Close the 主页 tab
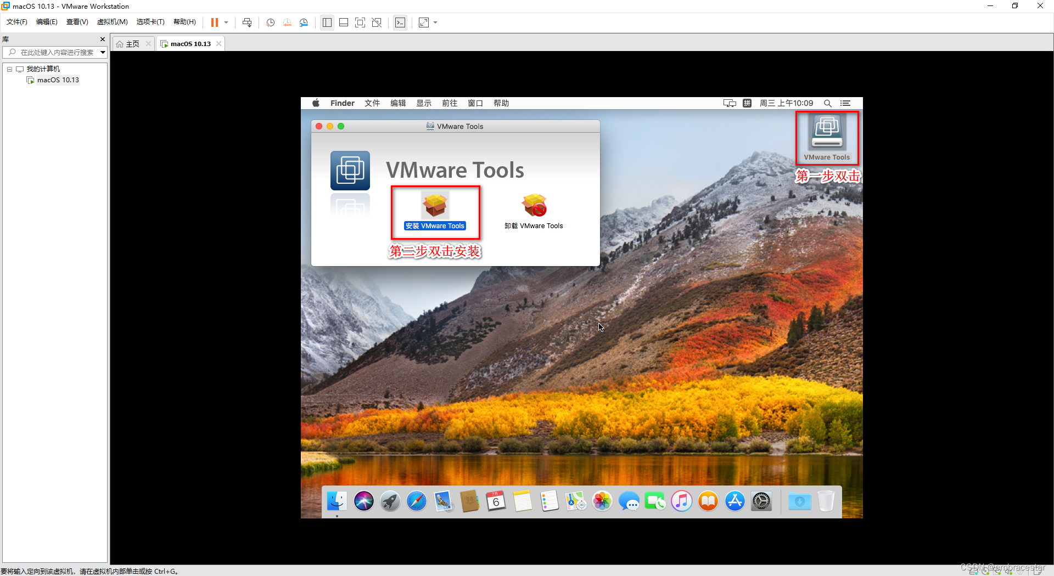 click(148, 44)
